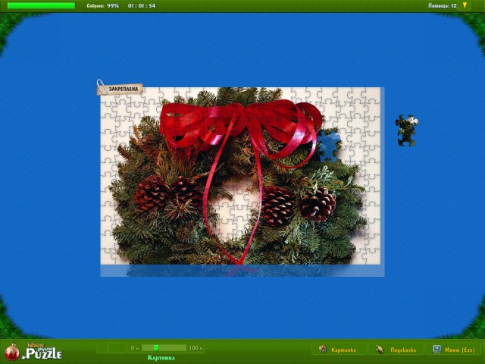Open the Картинка picture preview button
Viewport: 485px width, 364px height.
(x=339, y=350)
